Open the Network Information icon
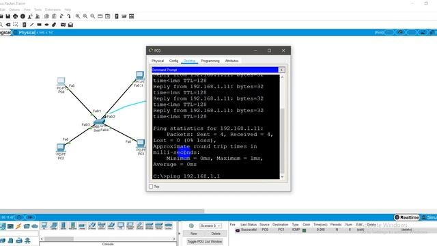The height and width of the screenshot is (246, 437). click(x=23, y=16)
